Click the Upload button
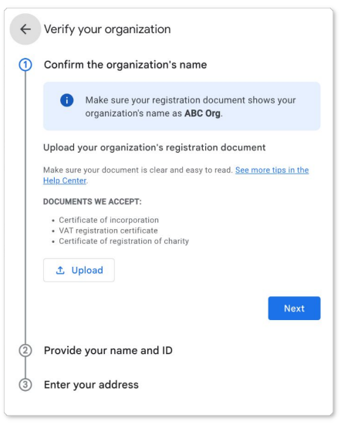Viewport: 341px width, 428px height. click(x=79, y=270)
